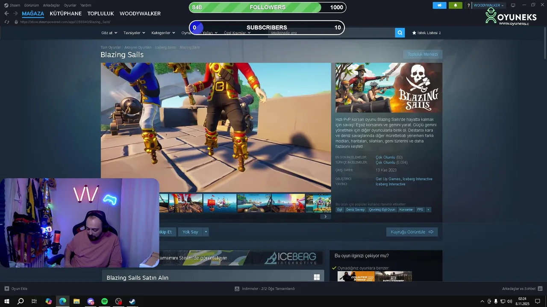Click the Deniz Savaşı tag

pos(356,209)
